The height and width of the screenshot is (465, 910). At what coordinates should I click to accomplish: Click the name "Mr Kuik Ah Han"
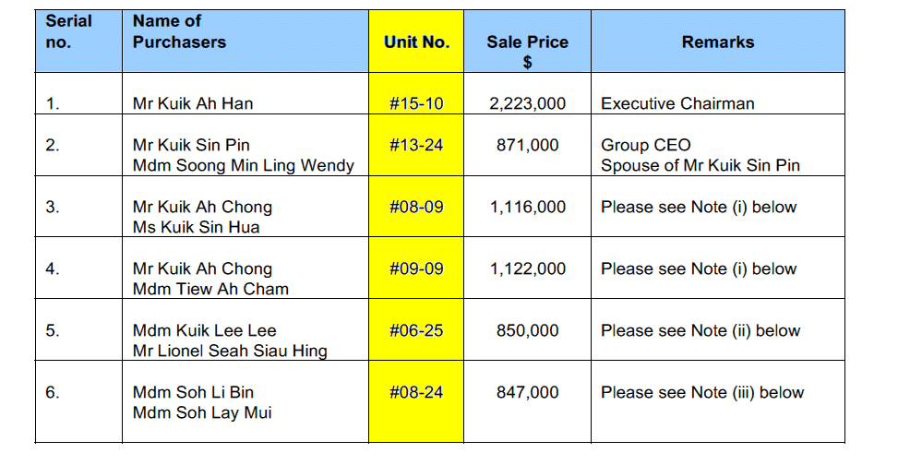[192, 104]
